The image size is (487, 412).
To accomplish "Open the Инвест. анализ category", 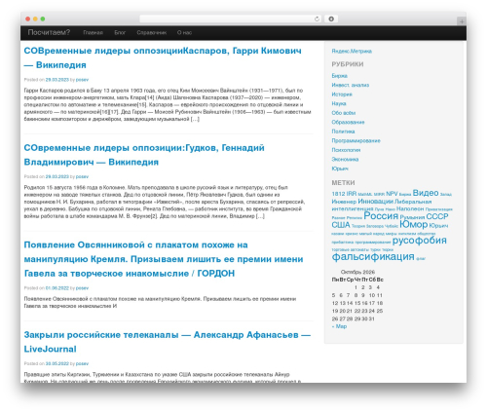I will (x=351, y=85).
